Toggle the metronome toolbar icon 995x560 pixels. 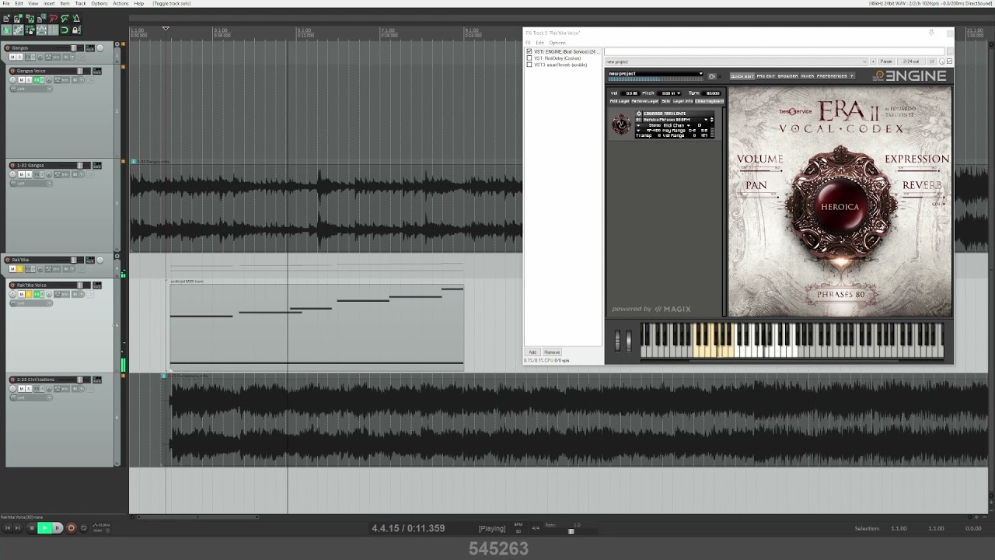[76, 19]
